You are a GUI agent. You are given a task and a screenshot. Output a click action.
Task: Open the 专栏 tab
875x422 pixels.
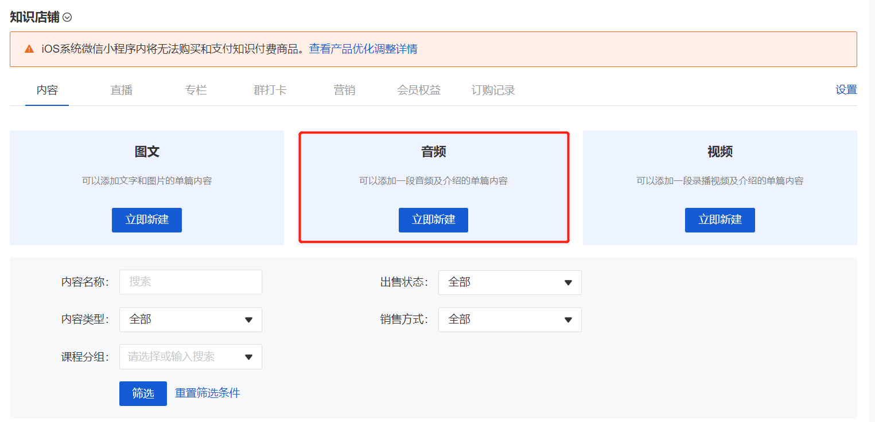click(x=196, y=90)
